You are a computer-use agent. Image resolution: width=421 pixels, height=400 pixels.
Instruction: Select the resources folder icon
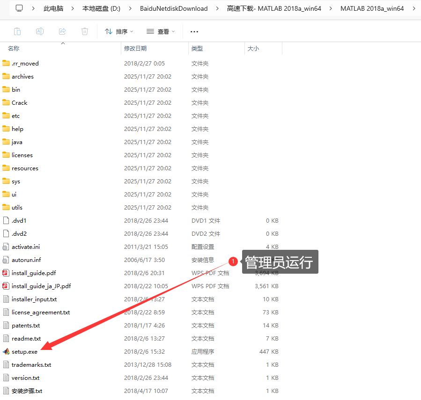(6, 168)
